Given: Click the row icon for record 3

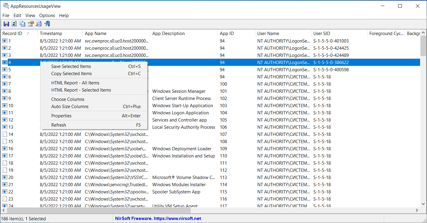Looking at the screenshot, I should pos(5,55).
